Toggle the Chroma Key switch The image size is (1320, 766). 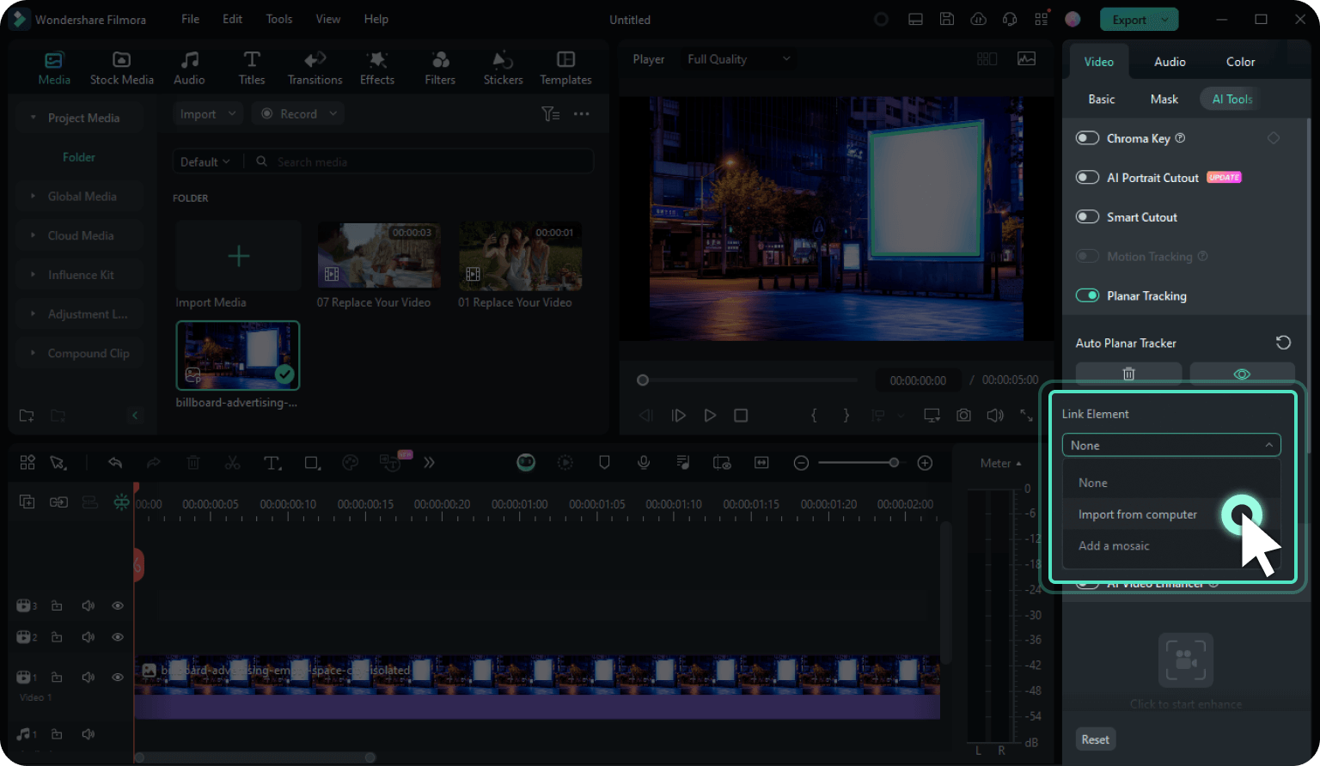(1087, 138)
